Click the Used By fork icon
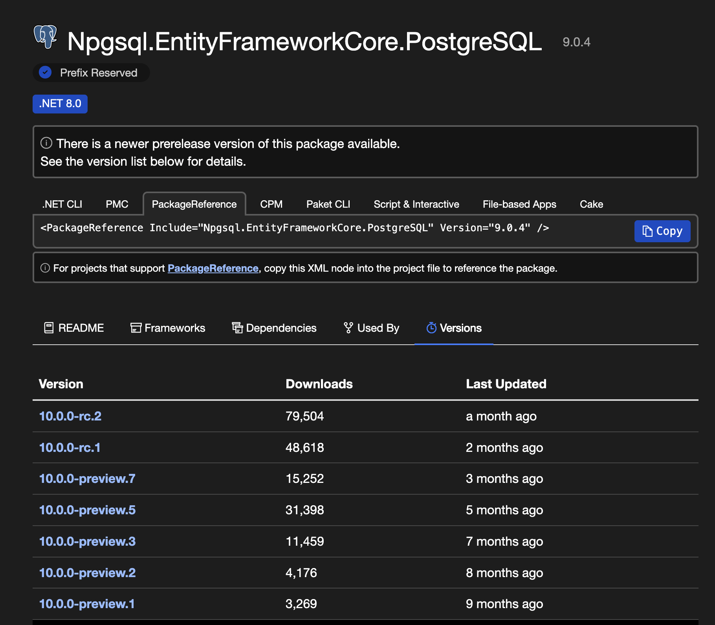Screen dimensions: 715x625 click(x=348, y=328)
